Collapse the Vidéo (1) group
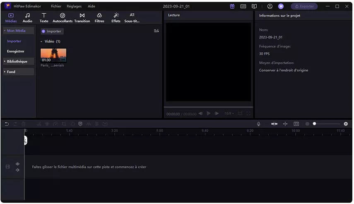 coord(41,41)
